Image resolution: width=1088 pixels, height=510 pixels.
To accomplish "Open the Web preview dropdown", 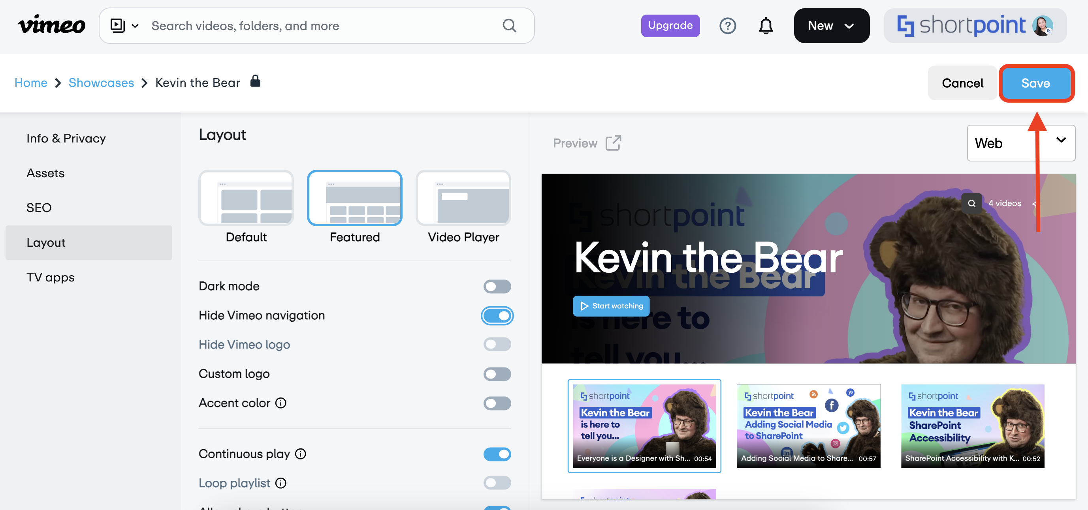I will 1020,143.
